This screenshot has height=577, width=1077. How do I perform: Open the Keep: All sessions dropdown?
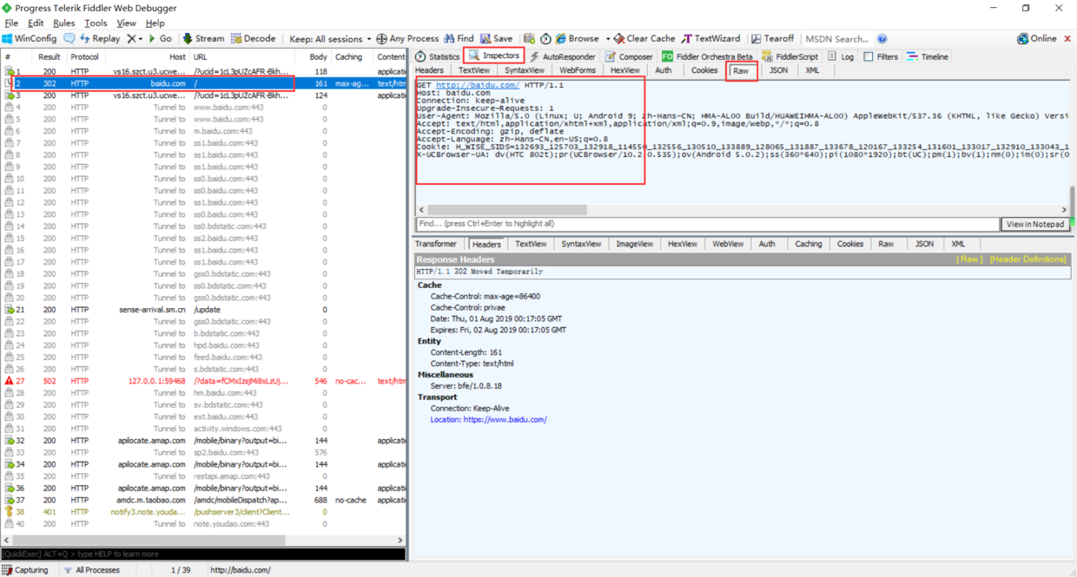330,39
